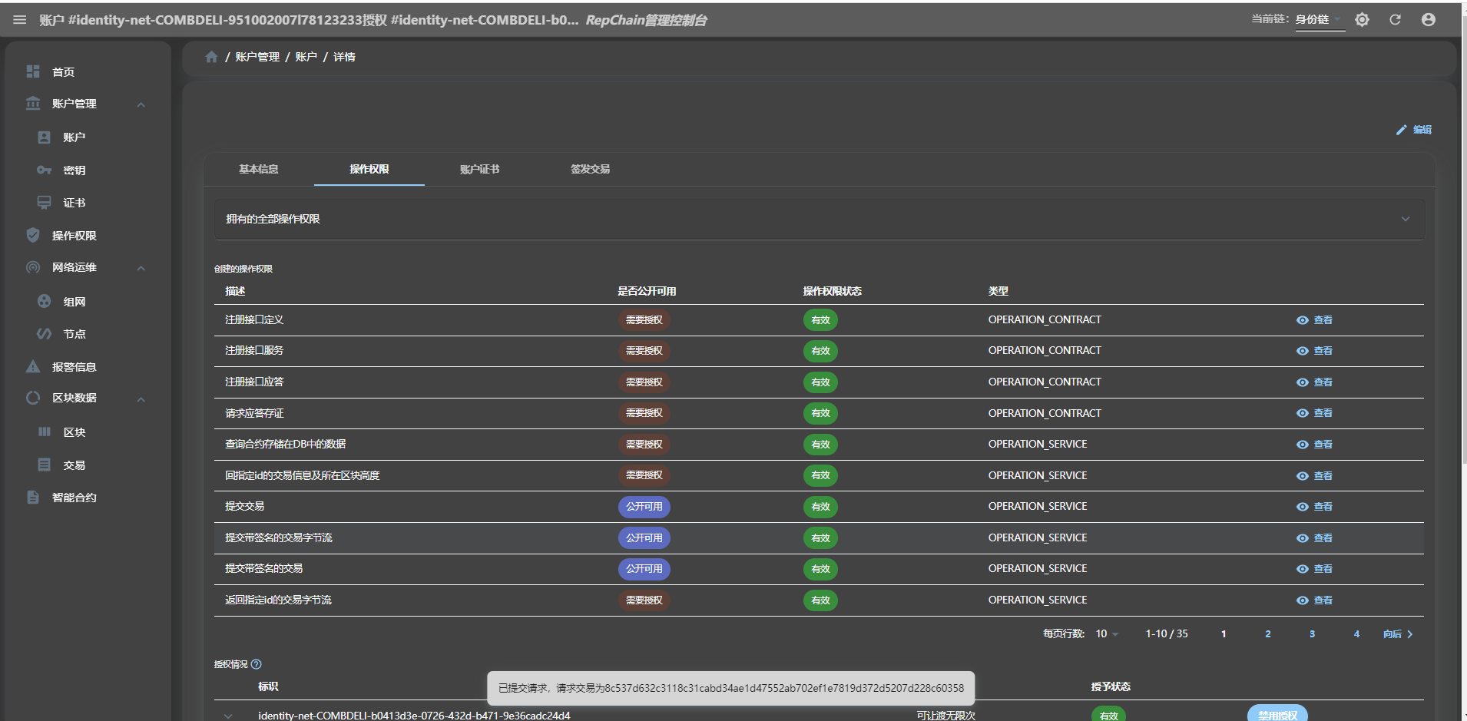The height and width of the screenshot is (721, 1467).
Task: Go to page 4 of permissions
Action: (1356, 633)
